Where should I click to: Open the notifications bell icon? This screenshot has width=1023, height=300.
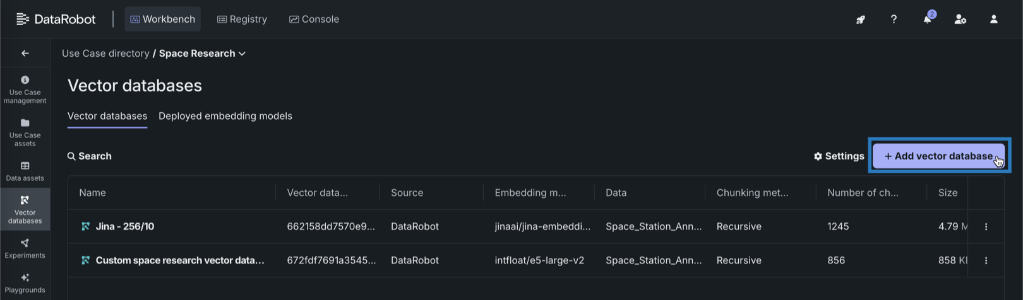pyautogui.click(x=927, y=20)
